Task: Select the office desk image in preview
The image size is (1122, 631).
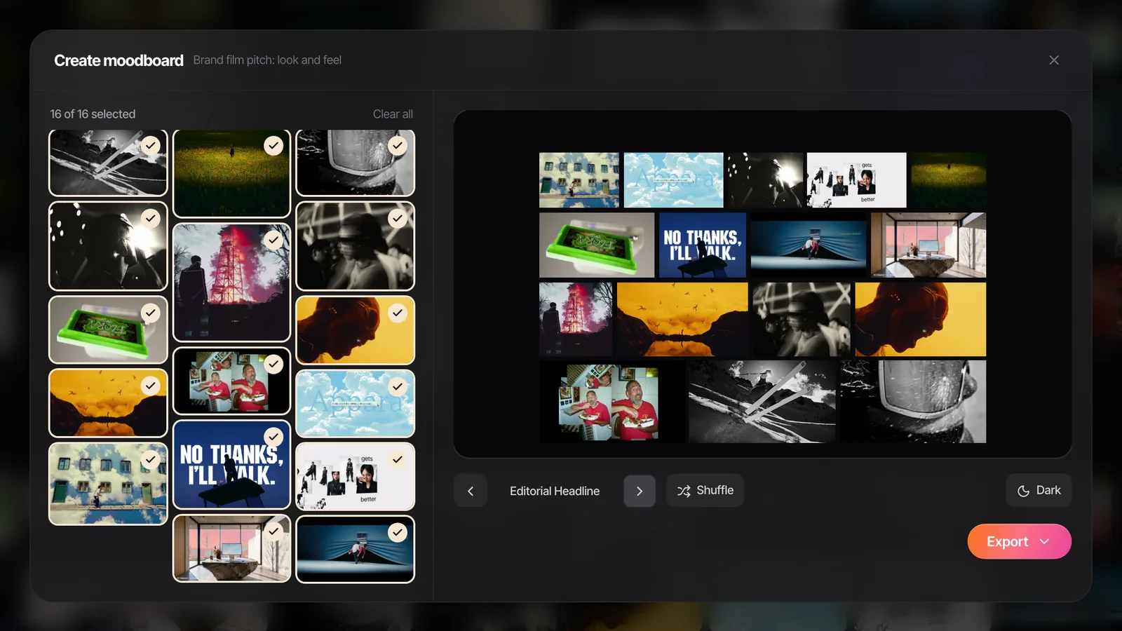Action: click(928, 245)
